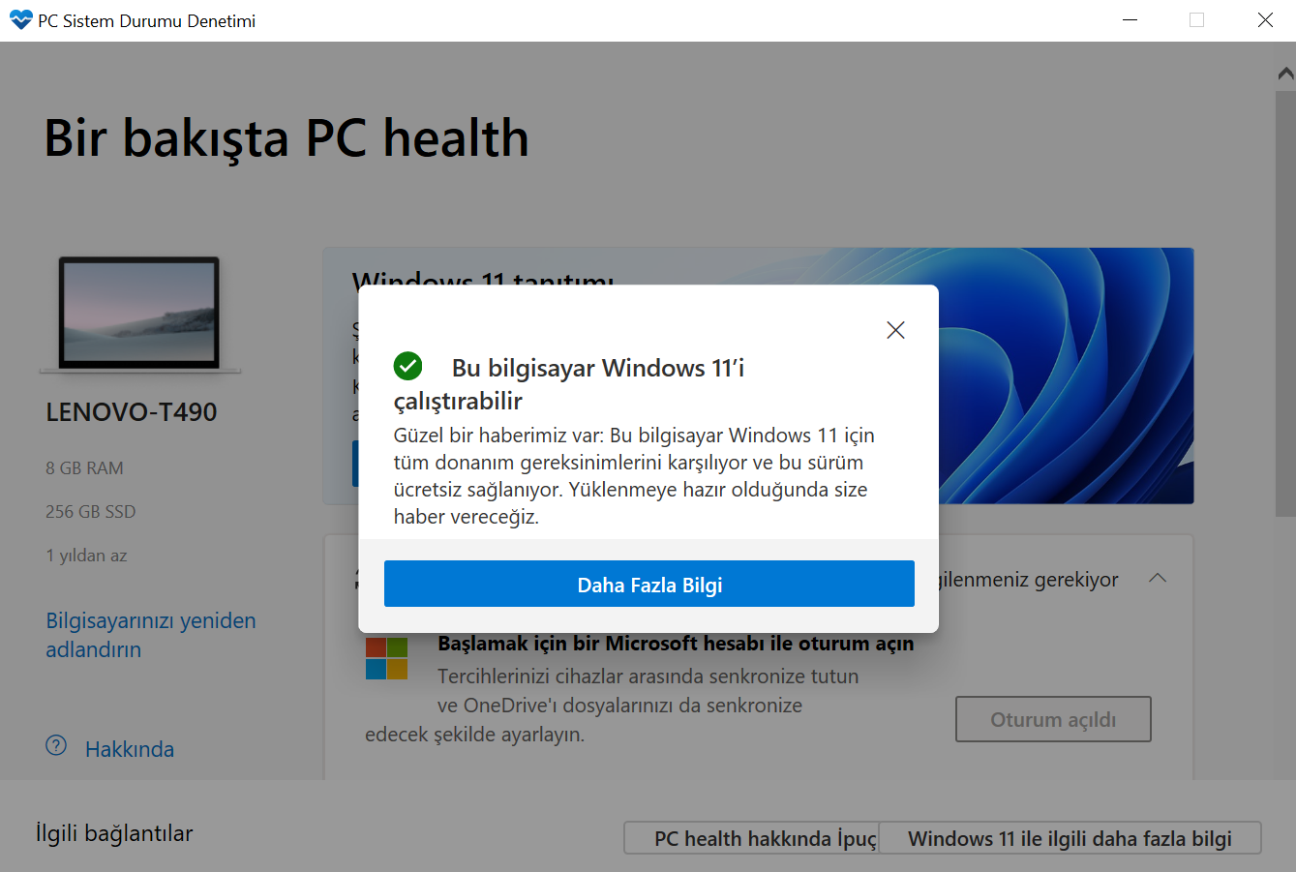Click the question mark icon beside Hakkında
Viewport: 1296px width, 872px height.
pyautogui.click(x=56, y=746)
